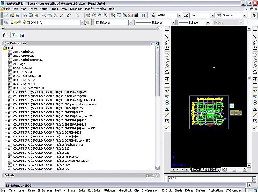Click XRef/Block in the LT-Extender bar
Image resolution: width=258 pixels, height=192 pixels.
[x=125, y=190]
